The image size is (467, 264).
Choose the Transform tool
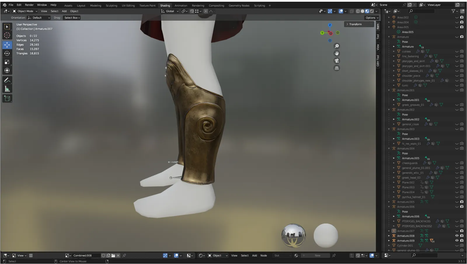[7, 71]
